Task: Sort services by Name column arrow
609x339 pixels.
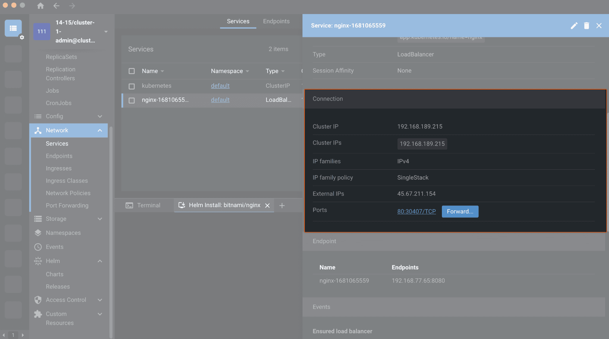Action: coord(162,71)
